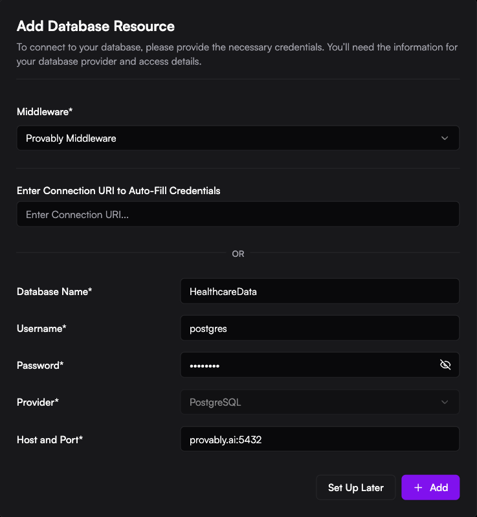477x517 pixels.
Task: Click the Middleware* field label
Action: coord(45,112)
